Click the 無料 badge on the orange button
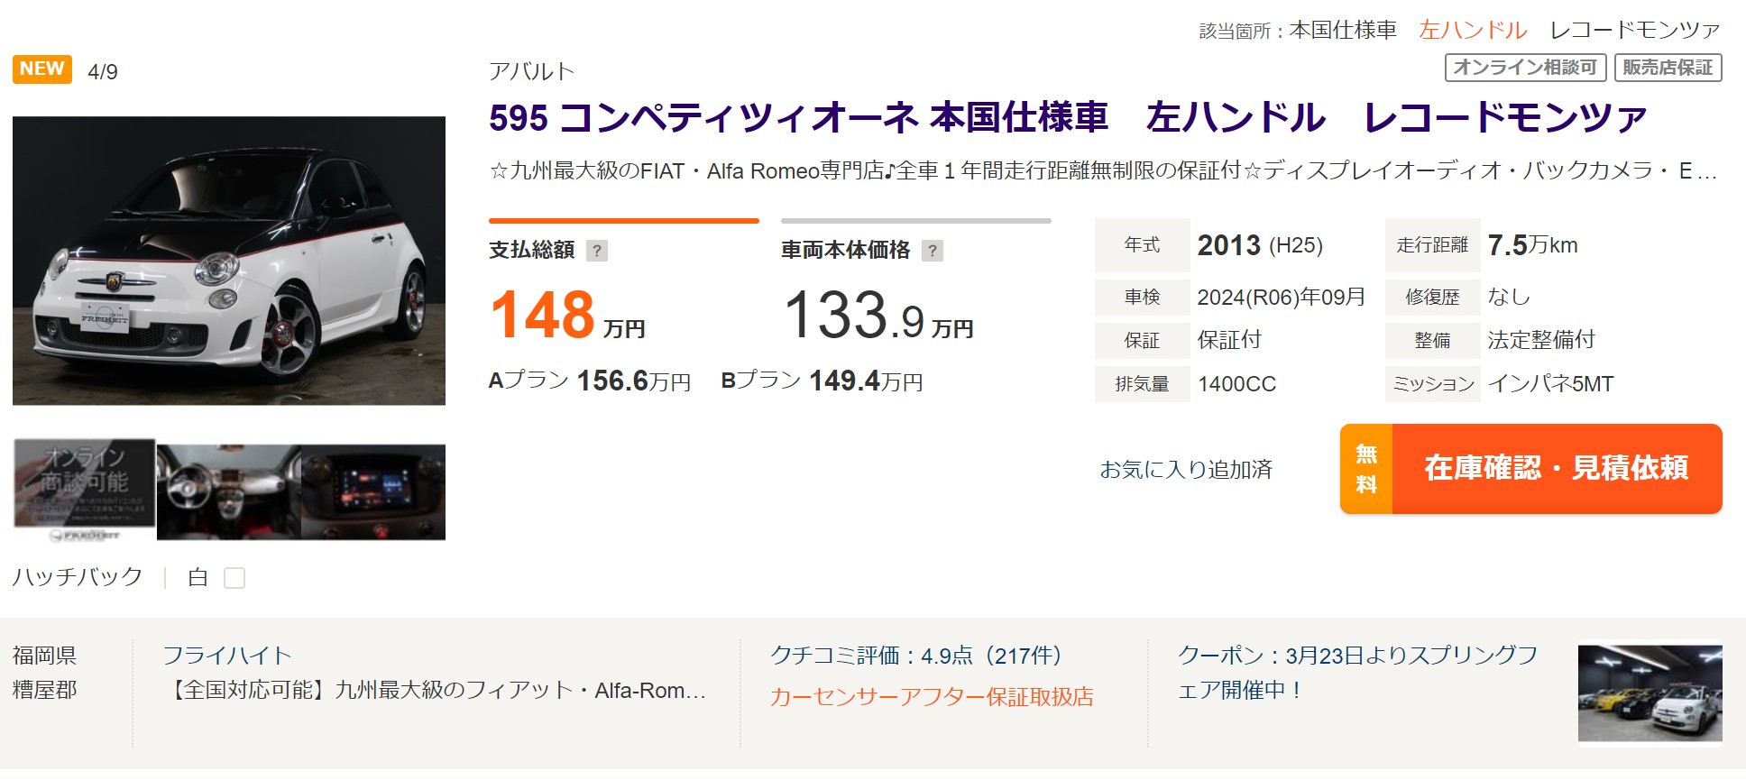This screenshot has width=1746, height=780. coord(1366,469)
